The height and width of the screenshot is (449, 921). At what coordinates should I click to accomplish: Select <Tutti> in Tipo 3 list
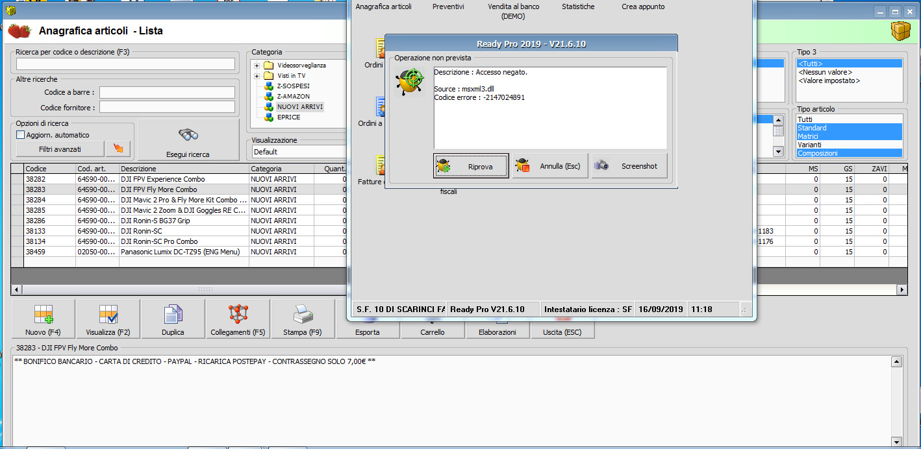850,64
